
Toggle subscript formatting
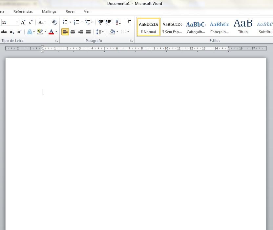point(12,32)
